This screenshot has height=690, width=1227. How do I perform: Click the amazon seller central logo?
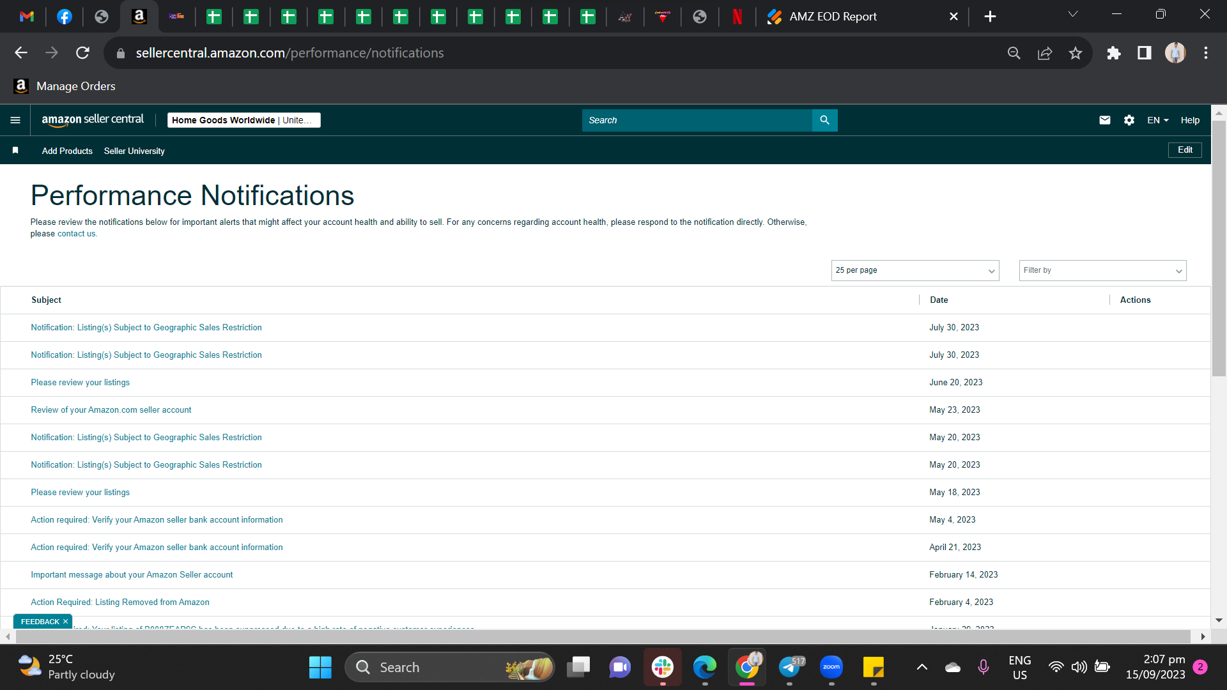click(93, 119)
